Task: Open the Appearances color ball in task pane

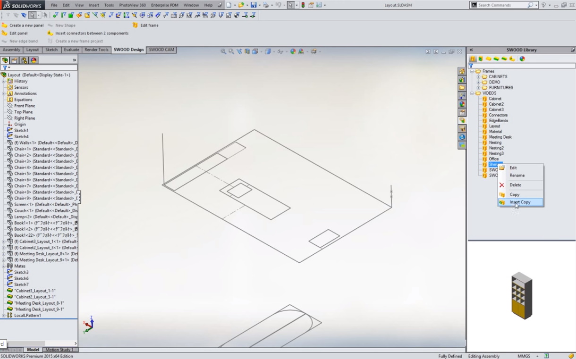Action: pyautogui.click(x=462, y=104)
